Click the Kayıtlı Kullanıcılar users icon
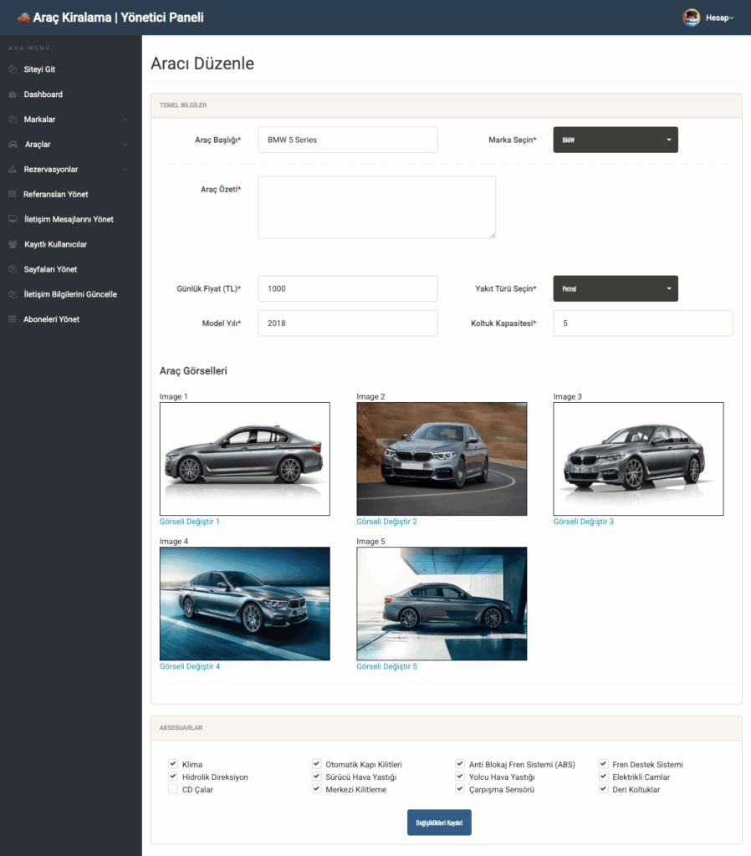 [13, 244]
